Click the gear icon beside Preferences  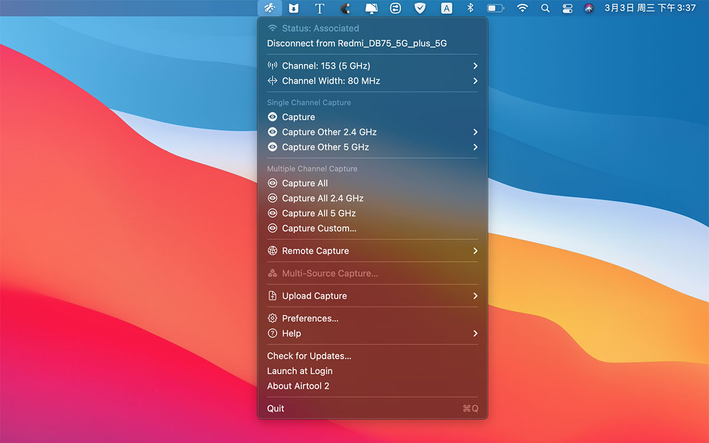pos(272,318)
